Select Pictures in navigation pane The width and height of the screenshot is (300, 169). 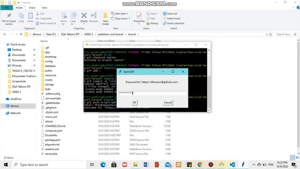17,66
